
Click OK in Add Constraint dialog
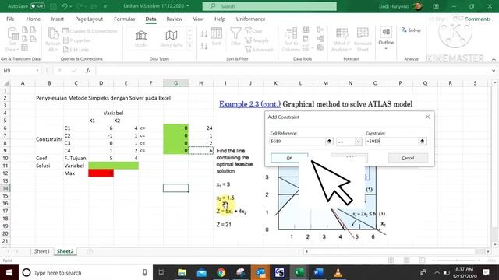tap(289, 158)
